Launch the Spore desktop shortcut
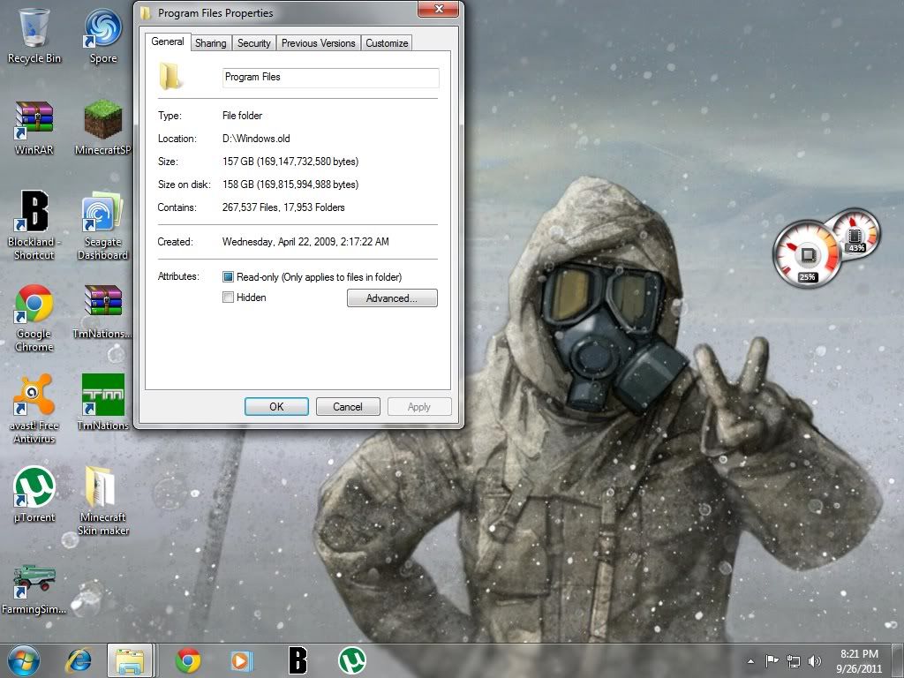 [103, 34]
